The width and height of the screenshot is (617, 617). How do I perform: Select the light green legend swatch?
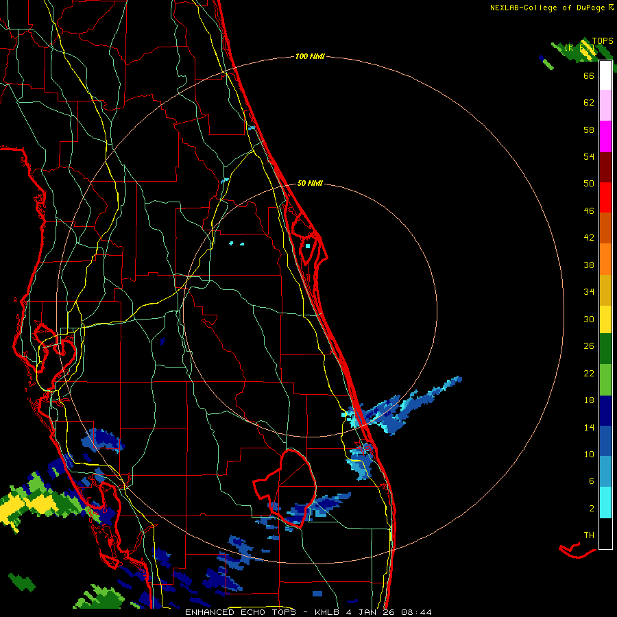pos(605,380)
